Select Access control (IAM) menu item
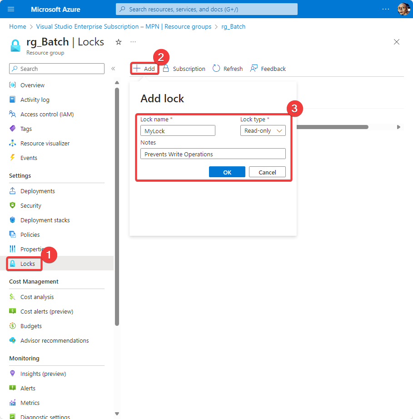The image size is (413, 419). tap(47, 114)
